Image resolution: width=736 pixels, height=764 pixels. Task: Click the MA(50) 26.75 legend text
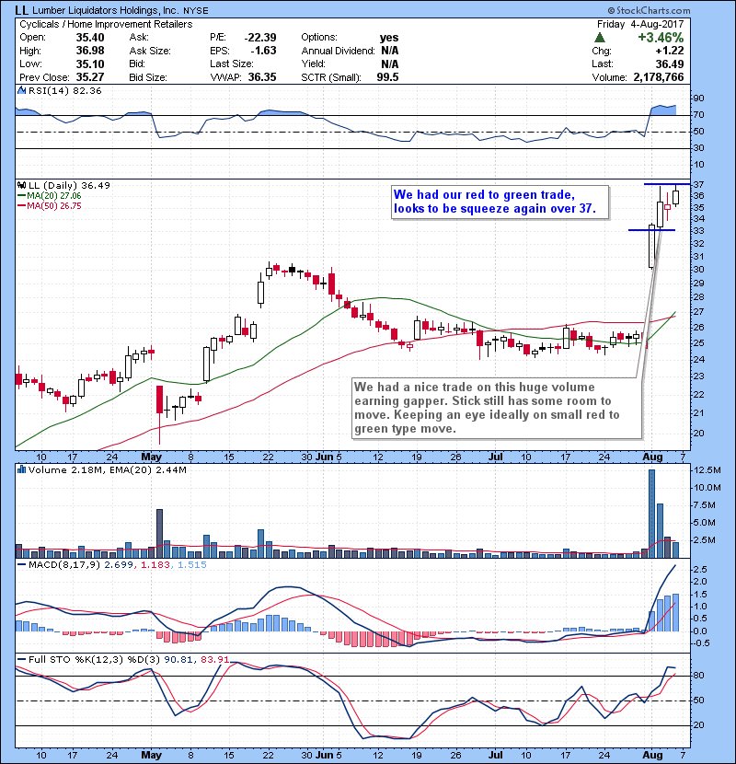tap(54, 206)
